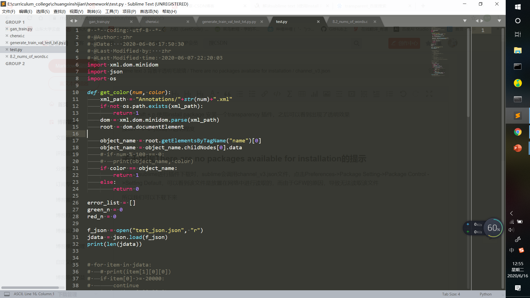Image resolution: width=530 pixels, height=298 pixels.
Task: Close 8.2_nums_of_words.c from the sidebar
Action: [x=7, y=56]
